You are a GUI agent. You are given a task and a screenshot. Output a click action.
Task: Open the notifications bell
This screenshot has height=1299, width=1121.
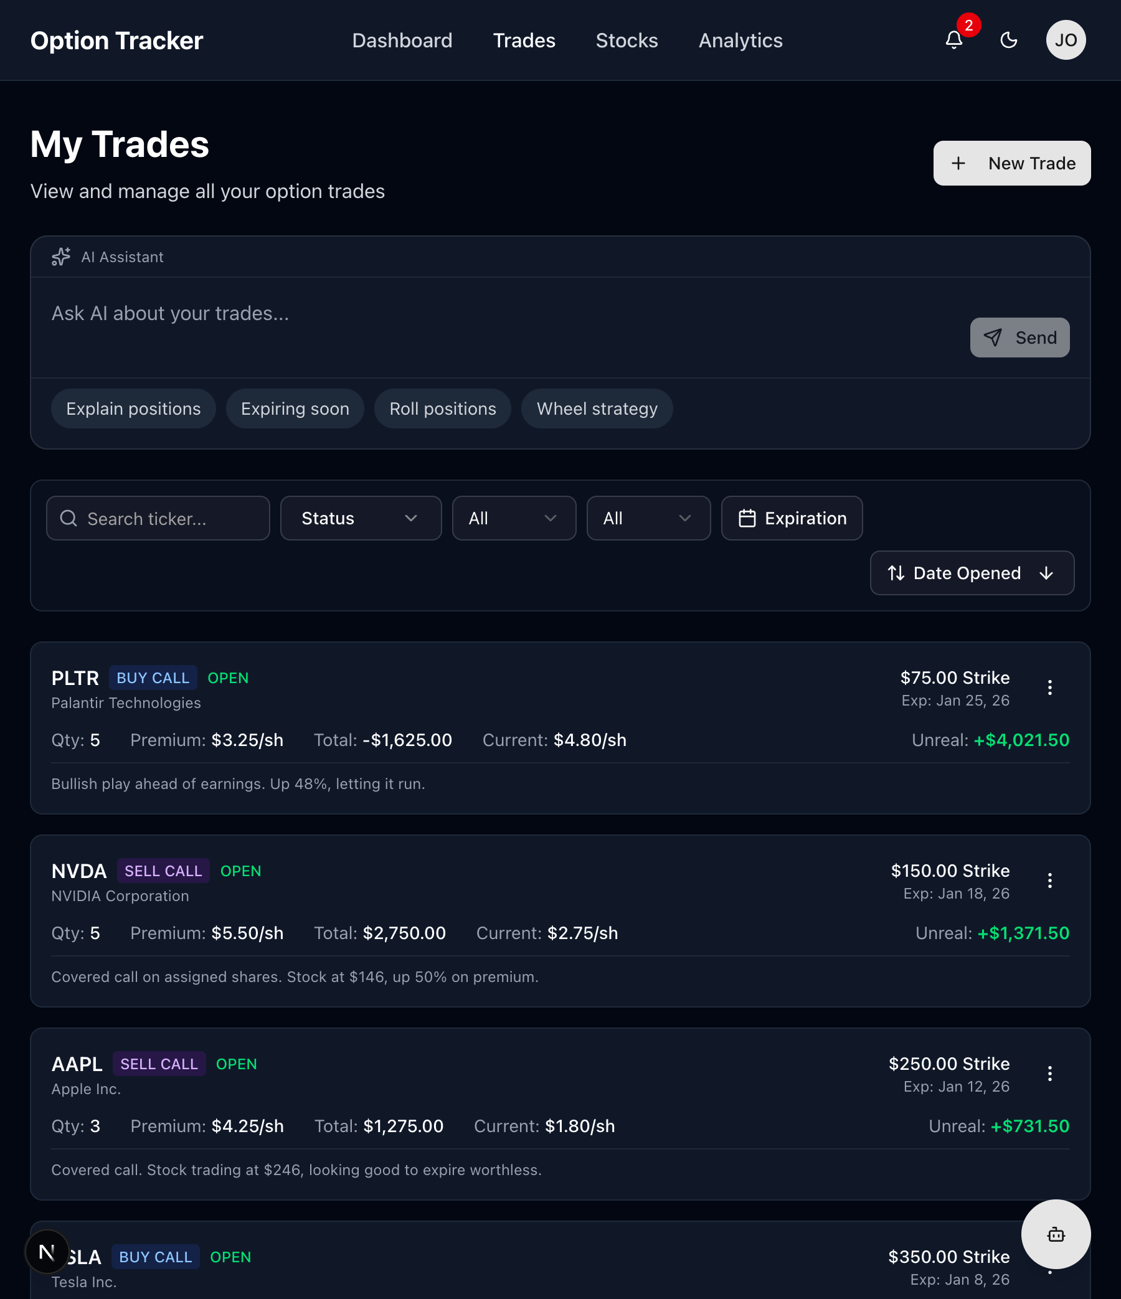[x=953, y=40]
